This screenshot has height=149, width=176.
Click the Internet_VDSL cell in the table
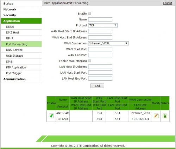(140, 113)
